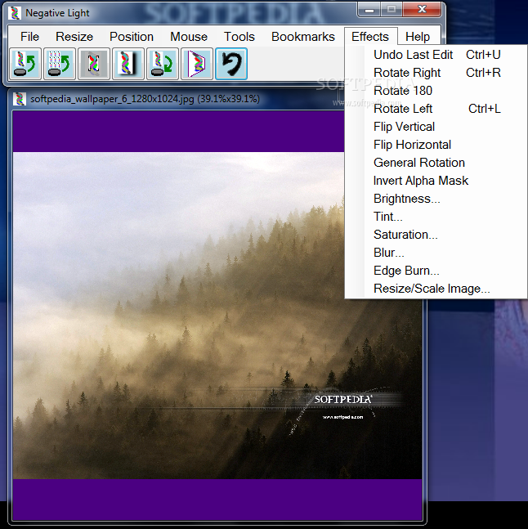
Task: Minimize the Negative Light window
Action: point(369,10)
